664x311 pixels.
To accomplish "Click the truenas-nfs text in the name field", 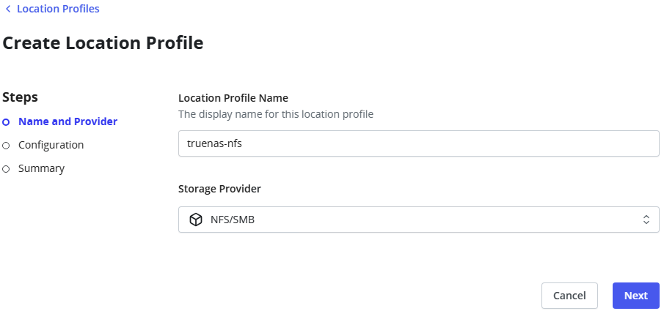I will (215, 143).
